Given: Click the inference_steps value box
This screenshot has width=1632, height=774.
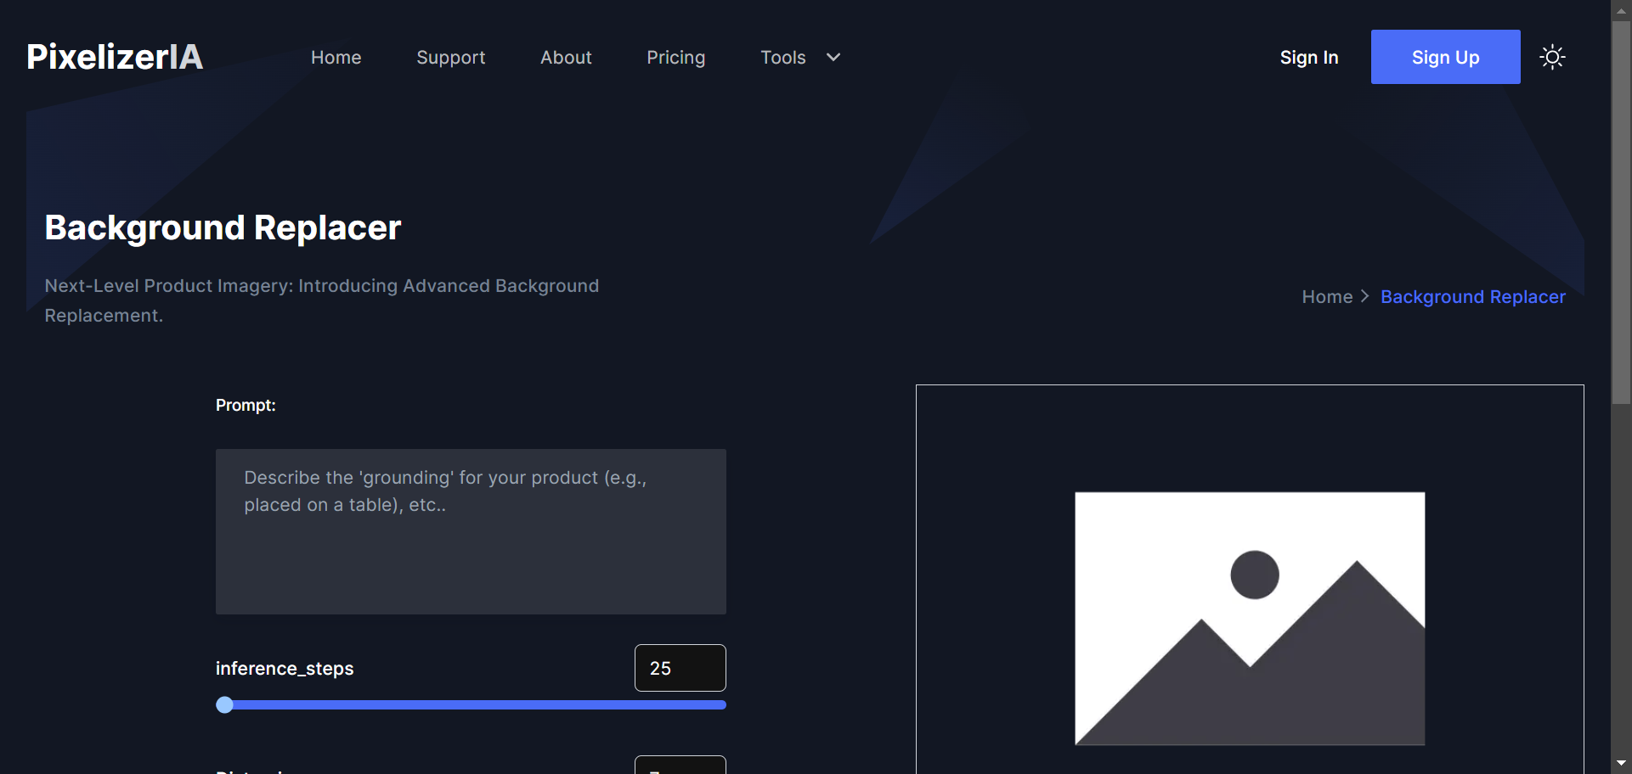Looking at the screenshot, I should point(680,668).
